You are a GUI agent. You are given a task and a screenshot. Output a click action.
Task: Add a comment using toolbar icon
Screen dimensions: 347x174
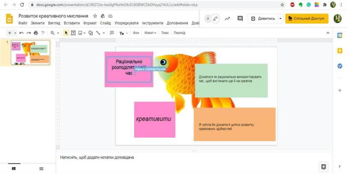pyautogui.click(x=112, y=33)
